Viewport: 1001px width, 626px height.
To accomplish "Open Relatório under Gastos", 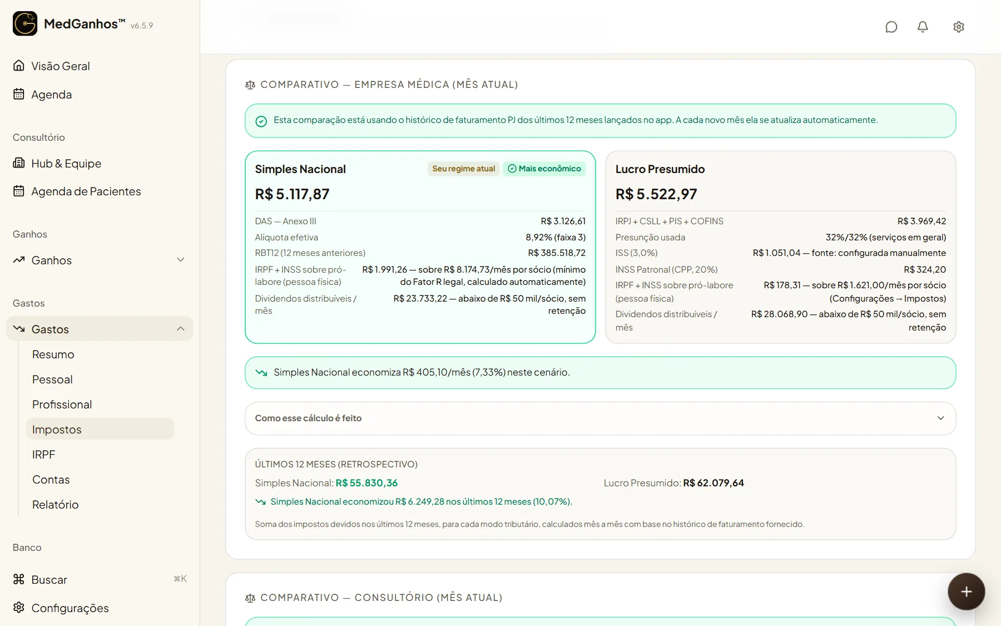I will 55,505.
